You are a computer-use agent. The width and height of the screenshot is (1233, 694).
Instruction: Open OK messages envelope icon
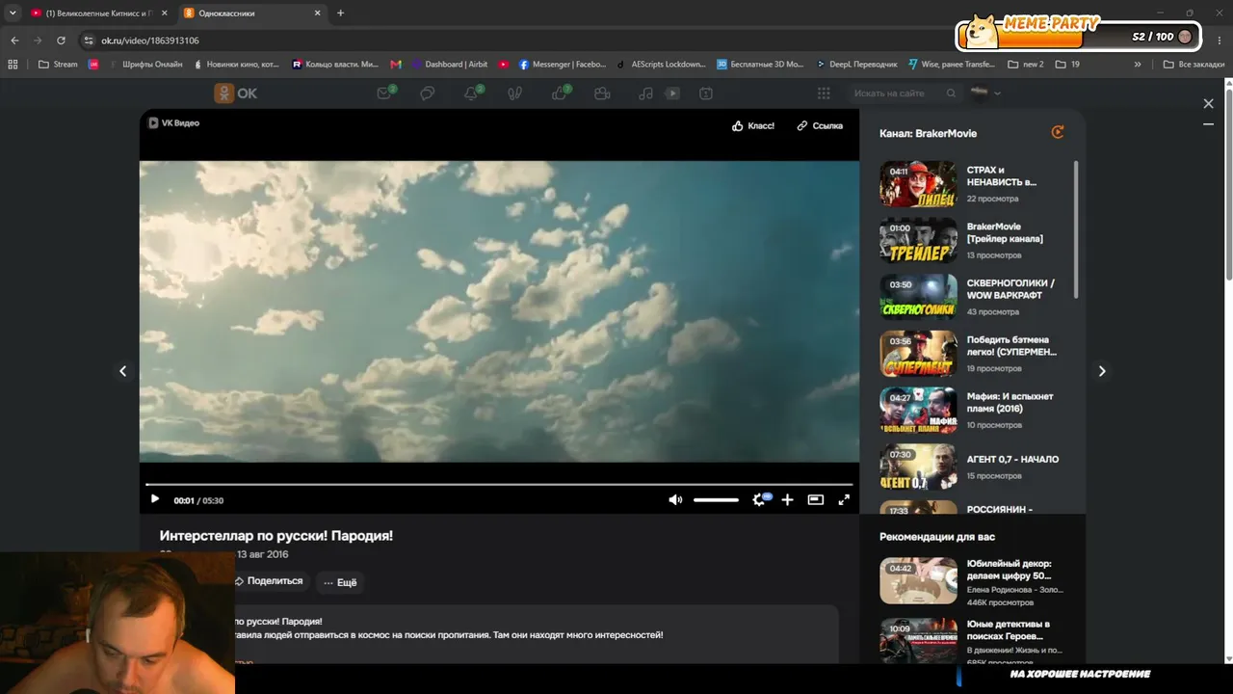coord(385,93)
